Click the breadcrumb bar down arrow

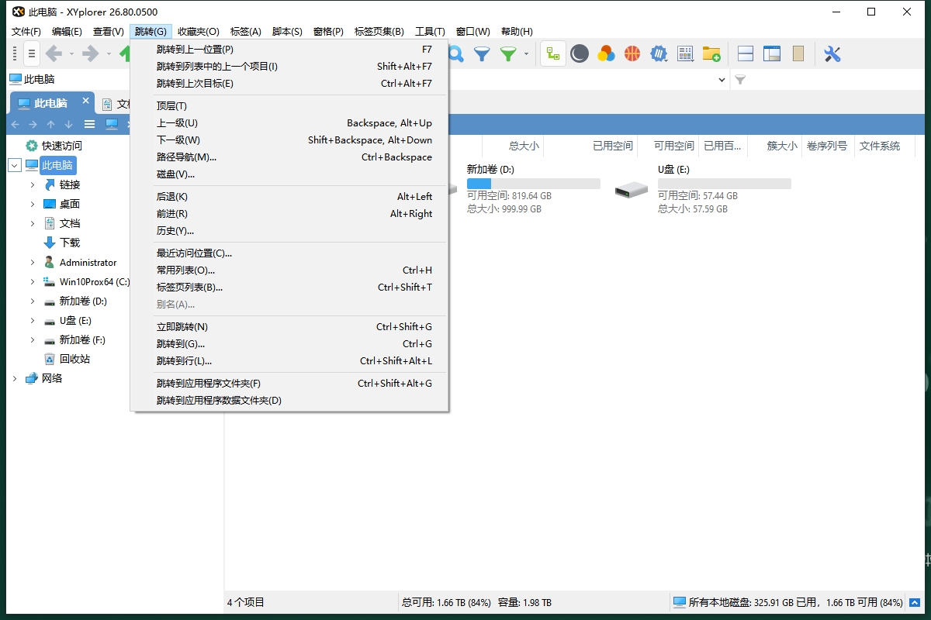point(68,124)
